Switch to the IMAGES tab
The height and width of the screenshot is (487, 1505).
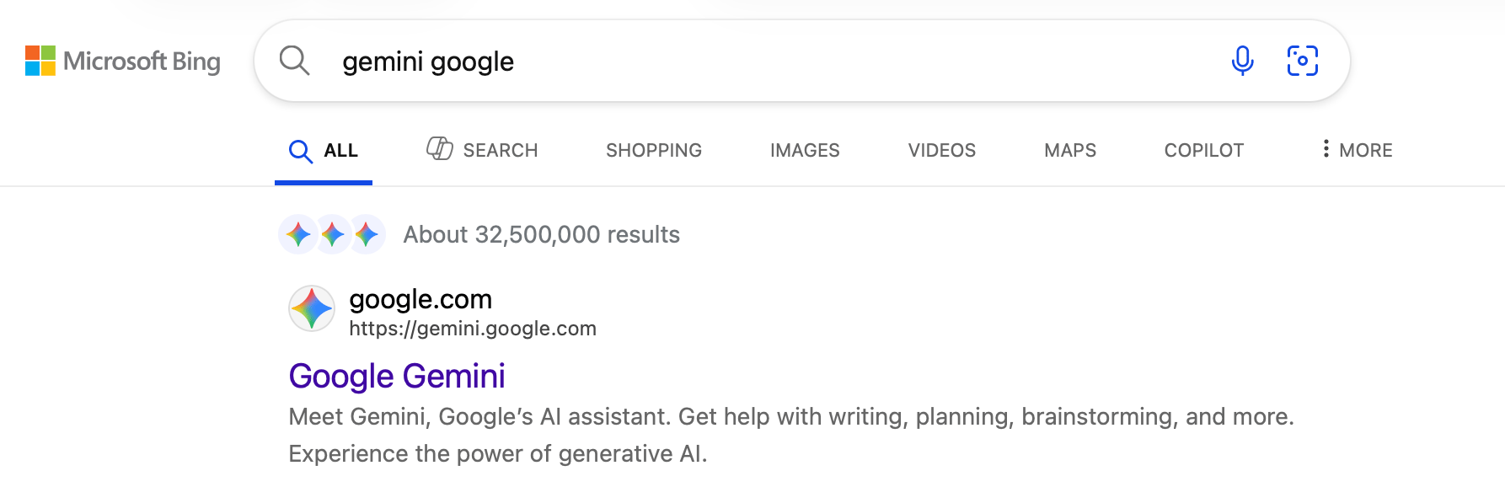(x=804, y=150)
